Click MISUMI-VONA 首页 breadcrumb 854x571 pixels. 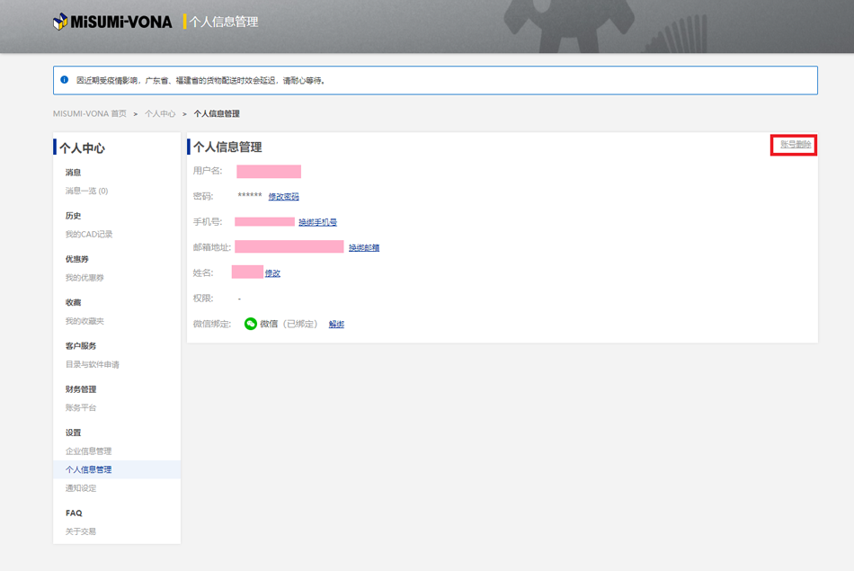point(90,114)
